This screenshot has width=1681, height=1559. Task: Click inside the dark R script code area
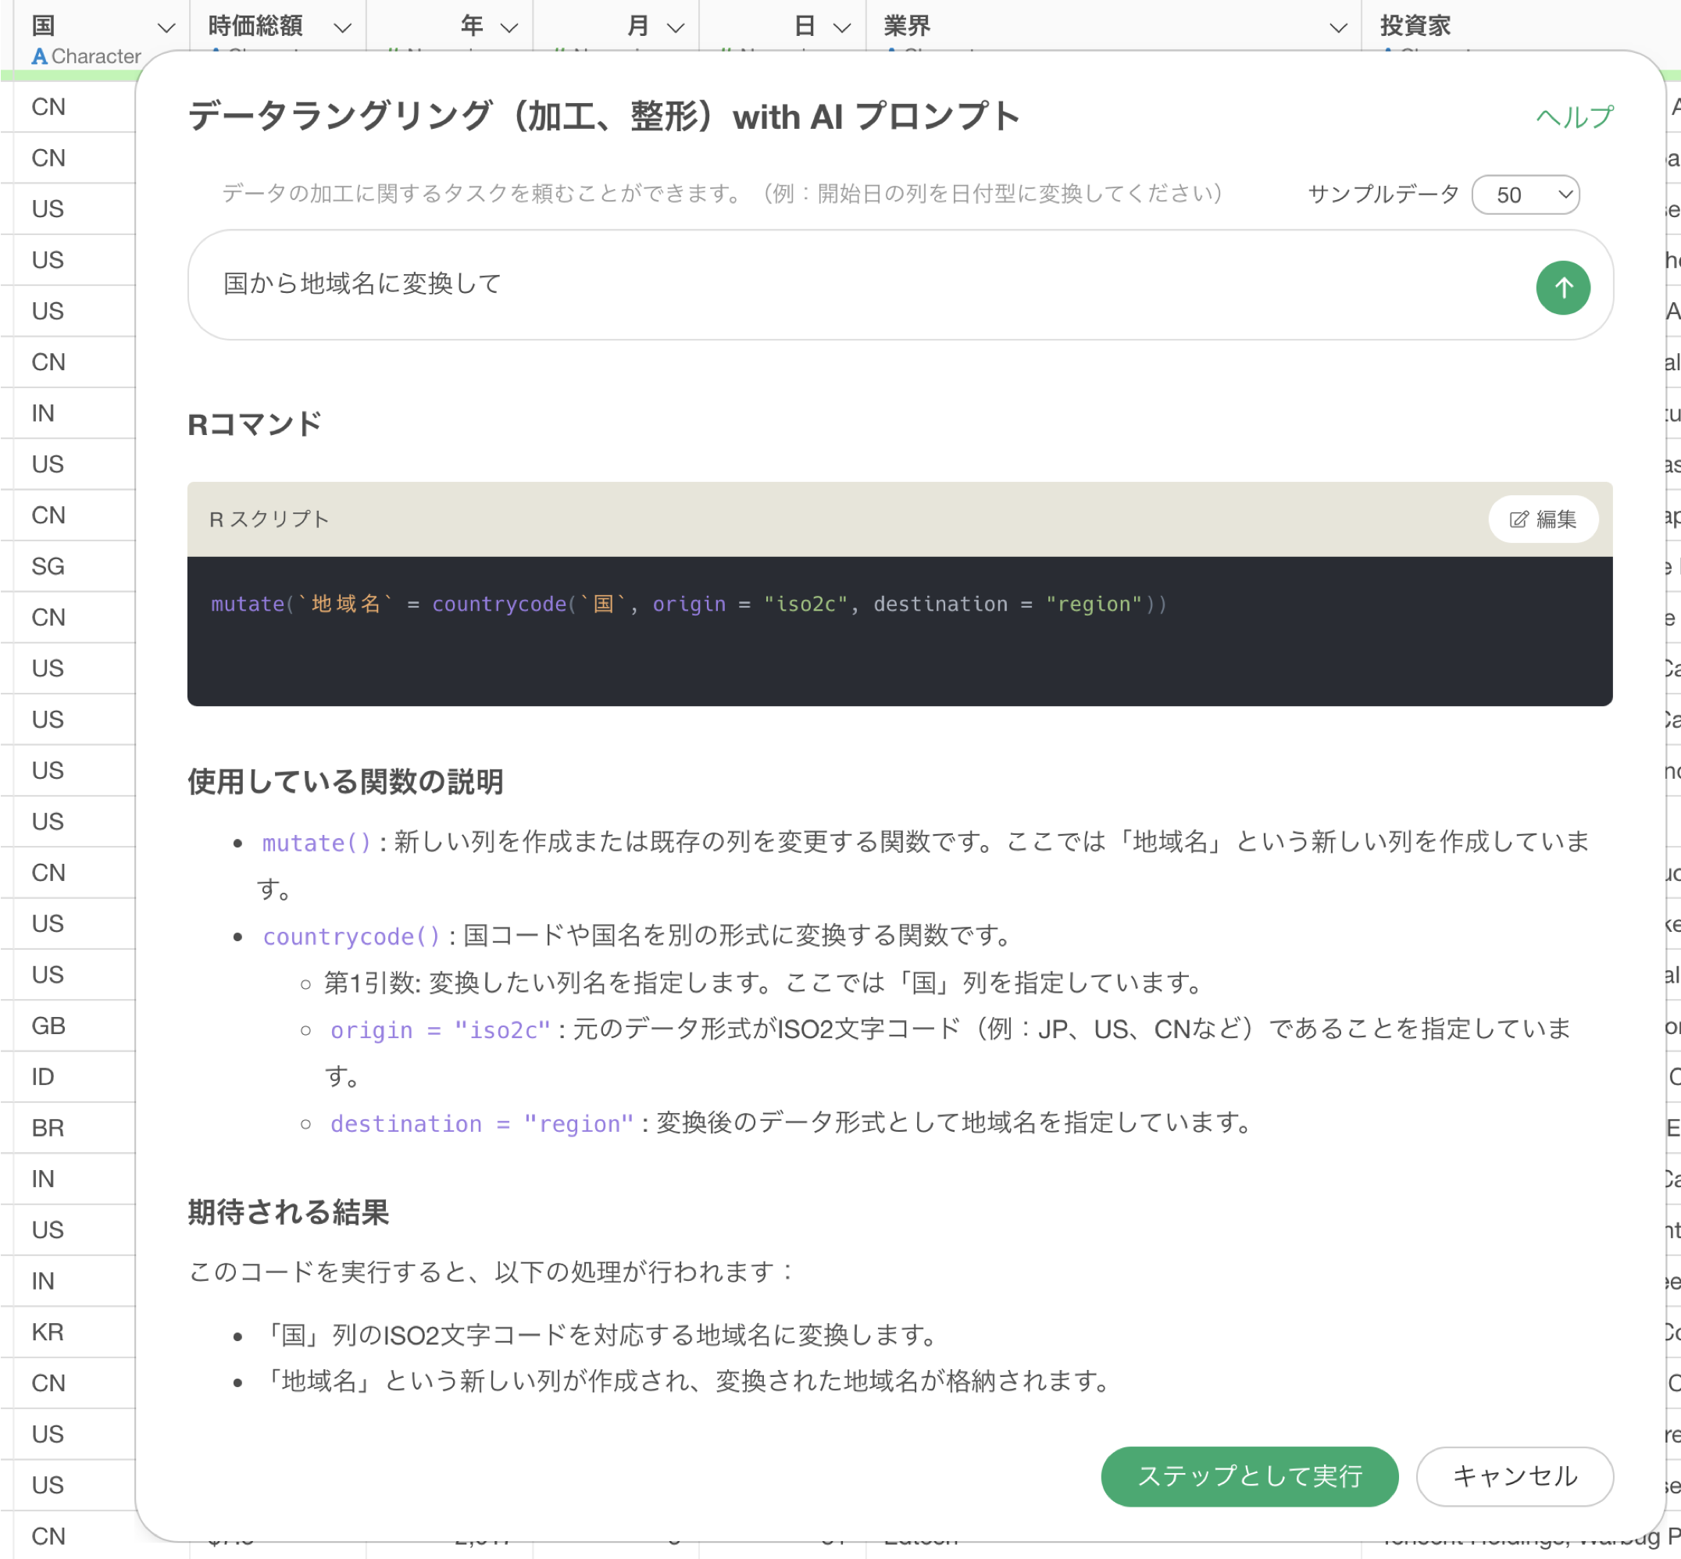pos(899,650)
